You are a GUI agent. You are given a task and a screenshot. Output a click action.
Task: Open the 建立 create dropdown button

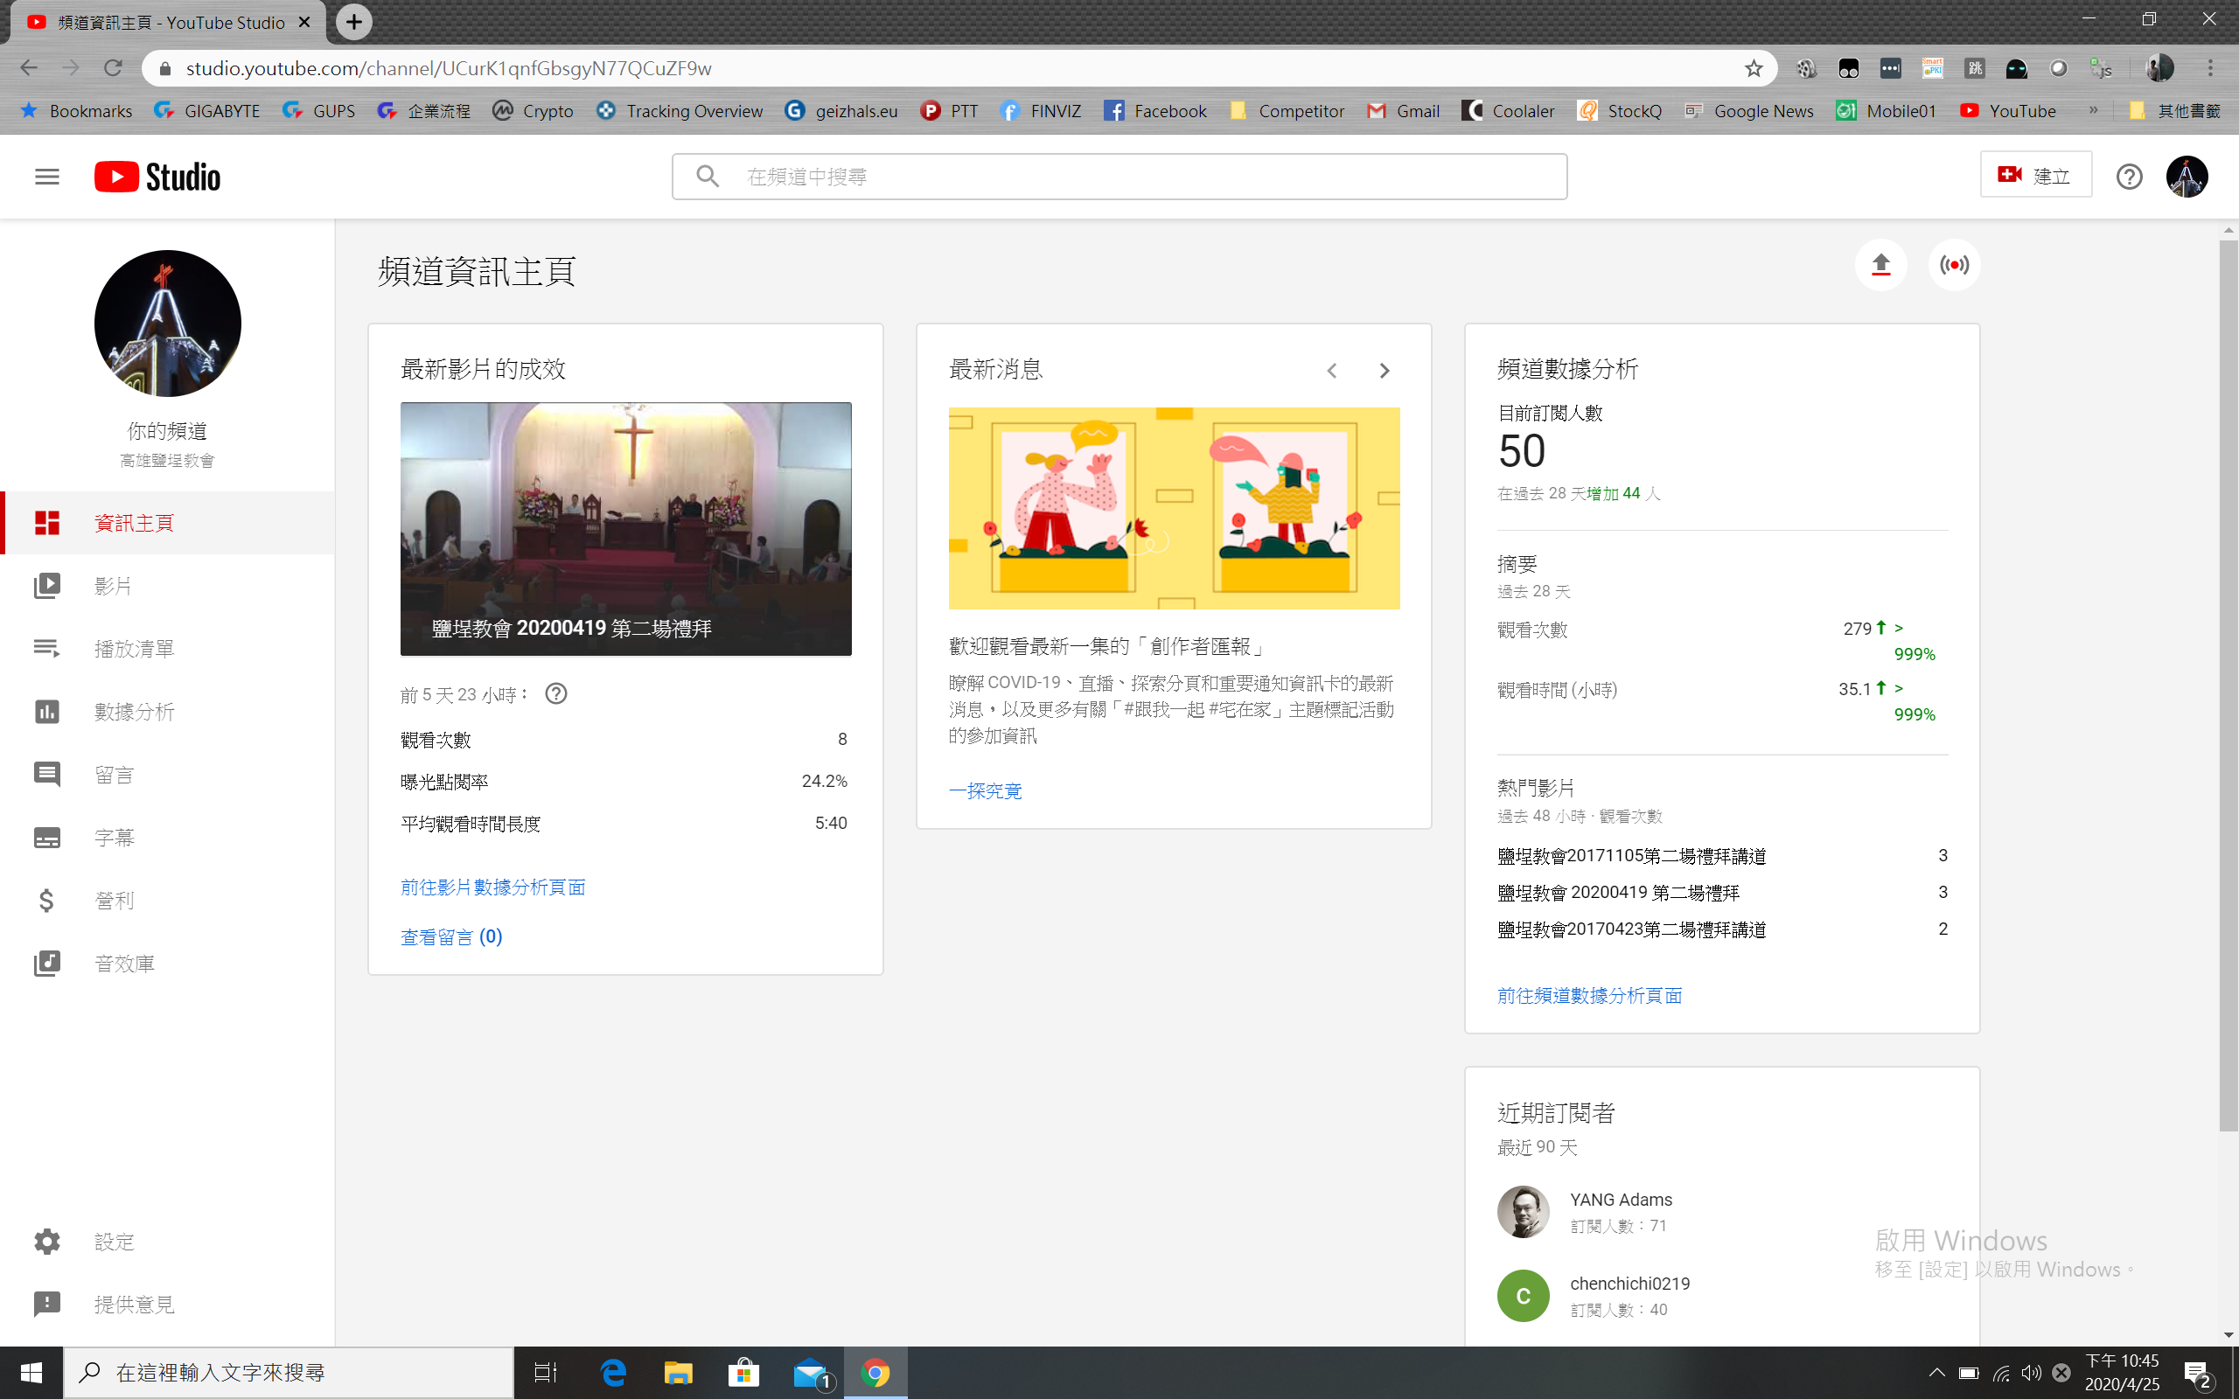pyautogui.click(x=2035, y=175)
